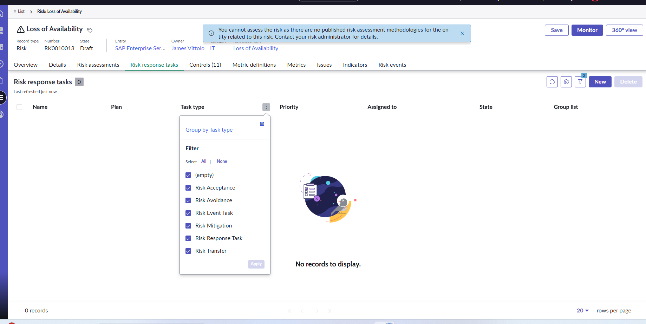This screenshot has width=646, height=324.
Task: Switch to the Controls (11) tab
Action: point(205,65)
